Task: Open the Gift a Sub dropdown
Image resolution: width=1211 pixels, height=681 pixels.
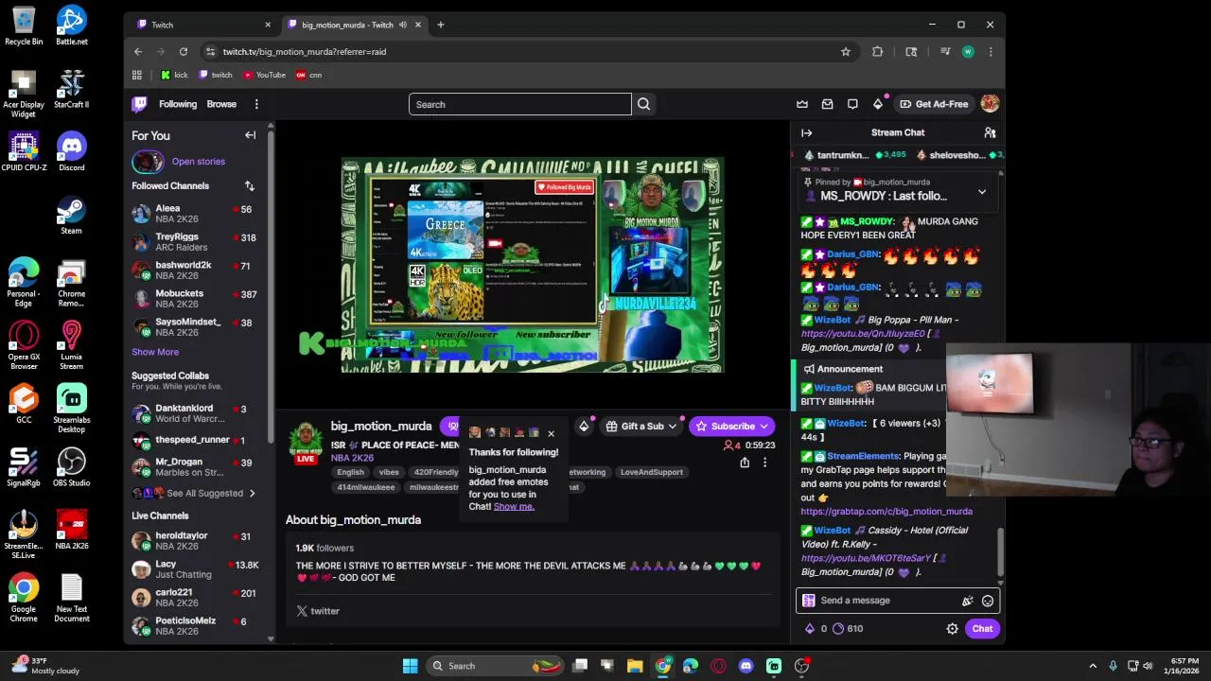Action: pos(641,427)
